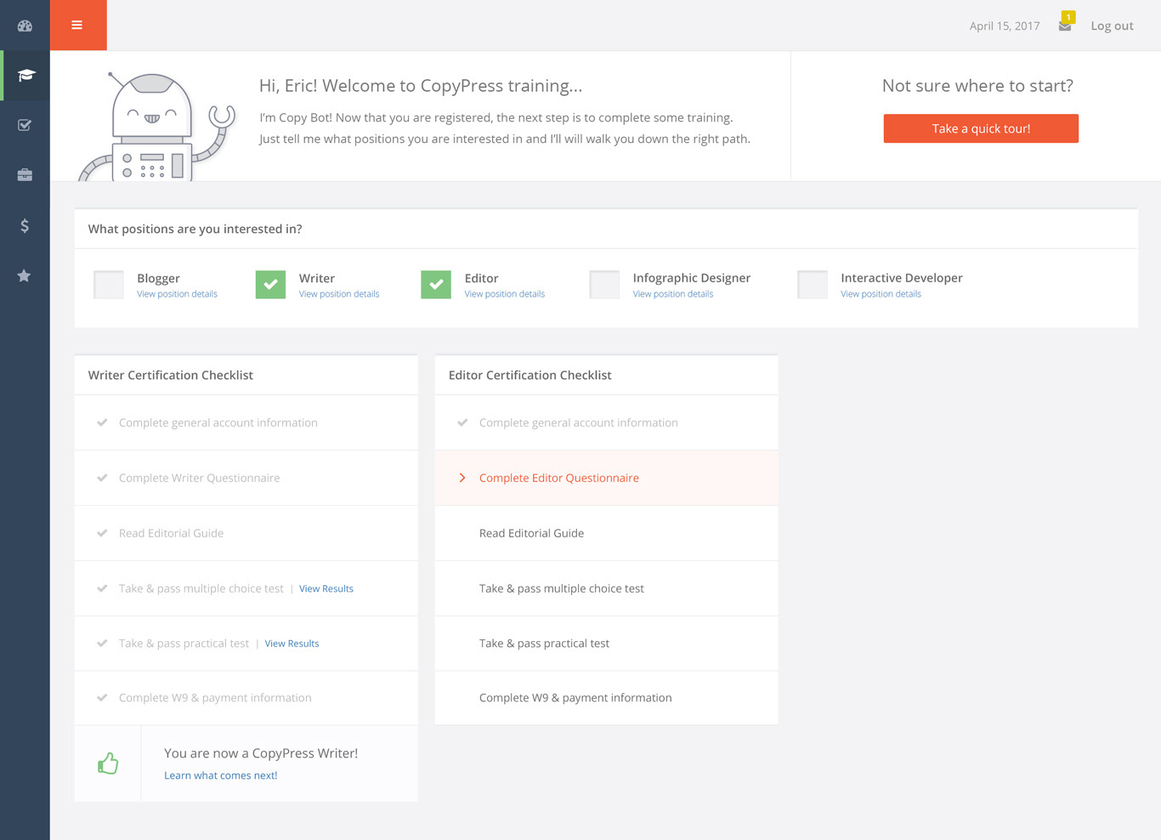Toggle the orange hamburger menu button

pos(77,26)
